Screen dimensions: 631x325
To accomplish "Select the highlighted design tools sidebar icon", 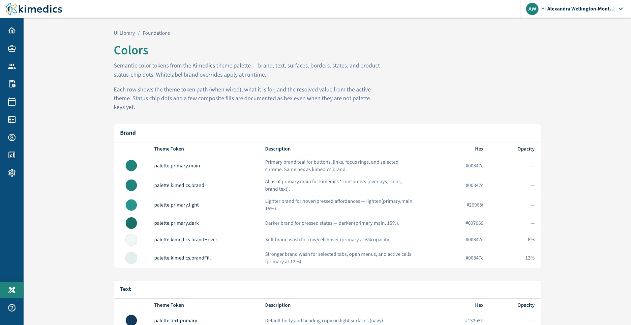I will (12, 290).
